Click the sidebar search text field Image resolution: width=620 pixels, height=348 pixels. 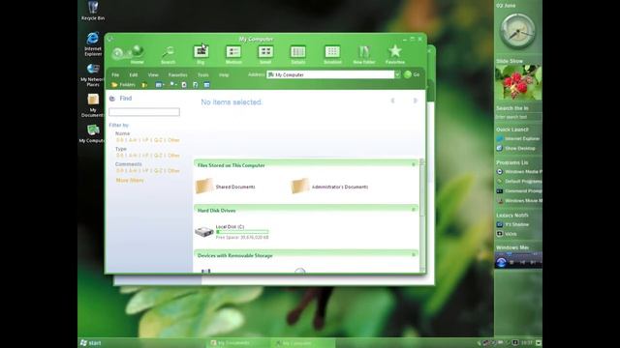point(518,117)
